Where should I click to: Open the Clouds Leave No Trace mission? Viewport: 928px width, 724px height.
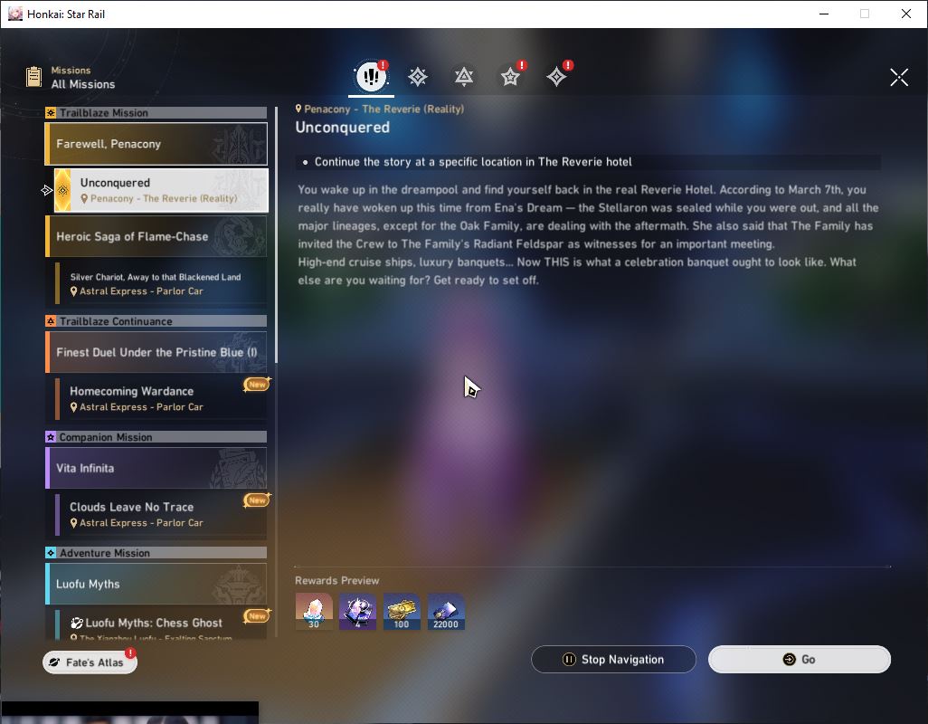click(161, 514)
